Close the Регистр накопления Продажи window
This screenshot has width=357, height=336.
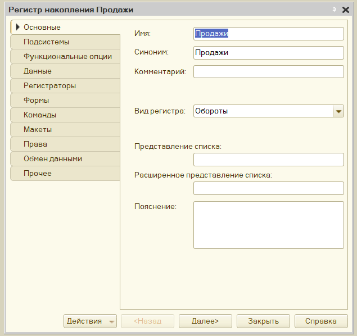346,10
